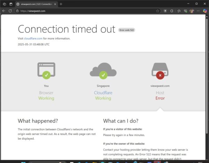Close the browser window
This screenshot has width=209, height=163.
(205, 4)
